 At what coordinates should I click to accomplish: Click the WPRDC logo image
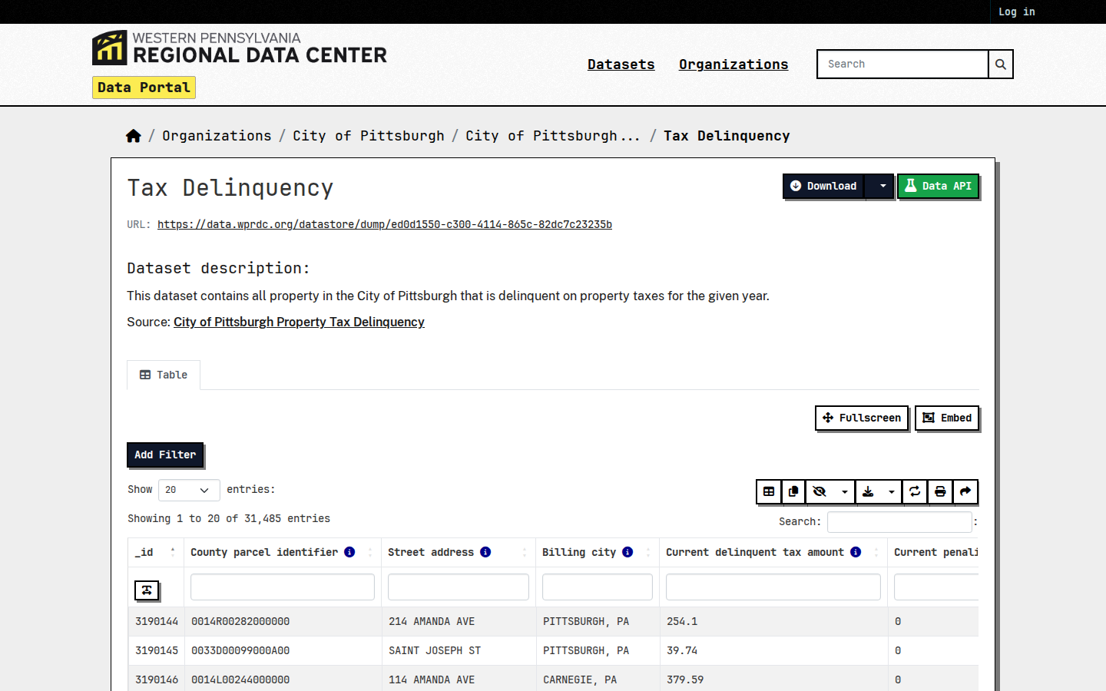(240, 48)
